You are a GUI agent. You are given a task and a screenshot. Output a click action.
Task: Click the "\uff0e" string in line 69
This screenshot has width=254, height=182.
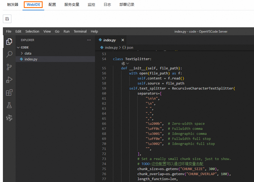[154, 139]
